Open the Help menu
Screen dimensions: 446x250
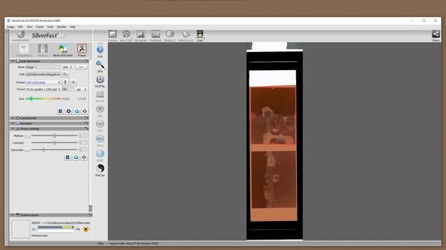pos(72,27)
